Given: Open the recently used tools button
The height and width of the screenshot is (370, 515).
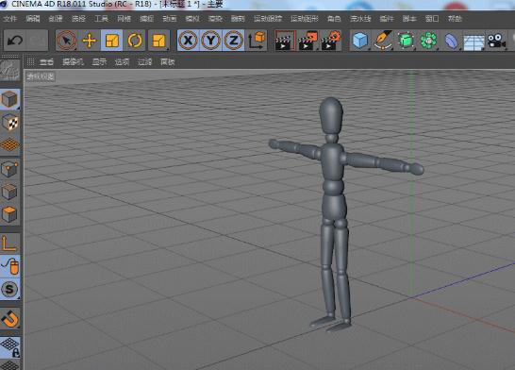Looking at the screenshot, I should [159, 41].
